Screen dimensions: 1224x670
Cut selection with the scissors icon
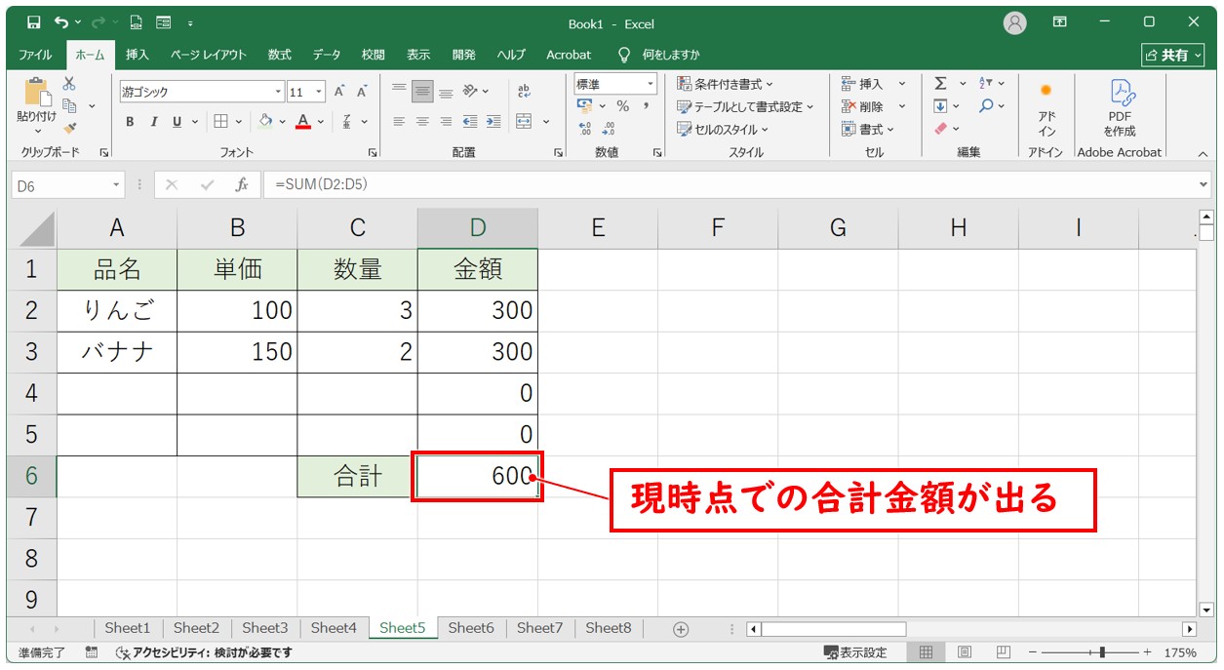click(69, 84)
